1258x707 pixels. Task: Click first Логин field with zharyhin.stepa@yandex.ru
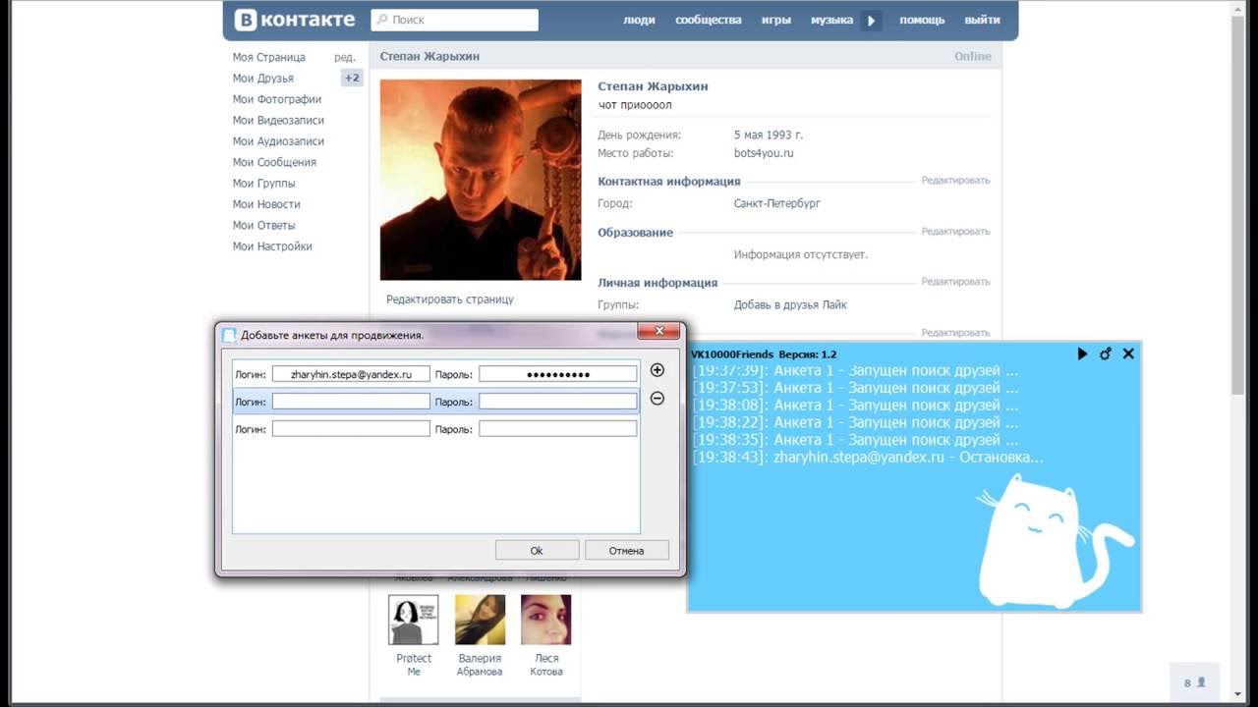tap(351, 374)
